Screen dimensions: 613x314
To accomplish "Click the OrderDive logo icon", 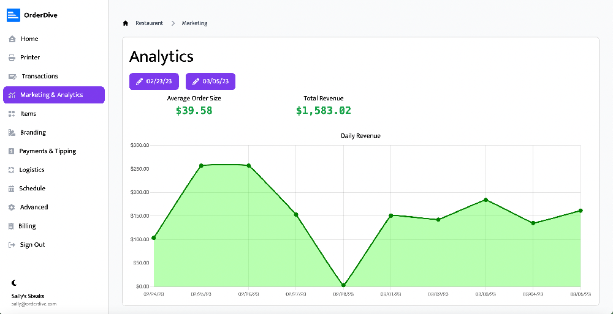I will [13, 15].
